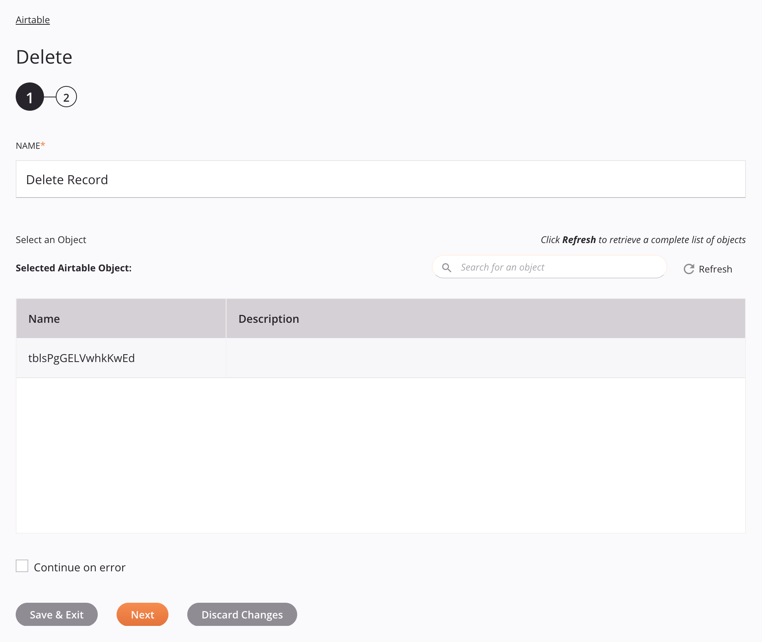Click Save & Exit button
This screenshot has width=762, height=642.
tap(57, 614)
